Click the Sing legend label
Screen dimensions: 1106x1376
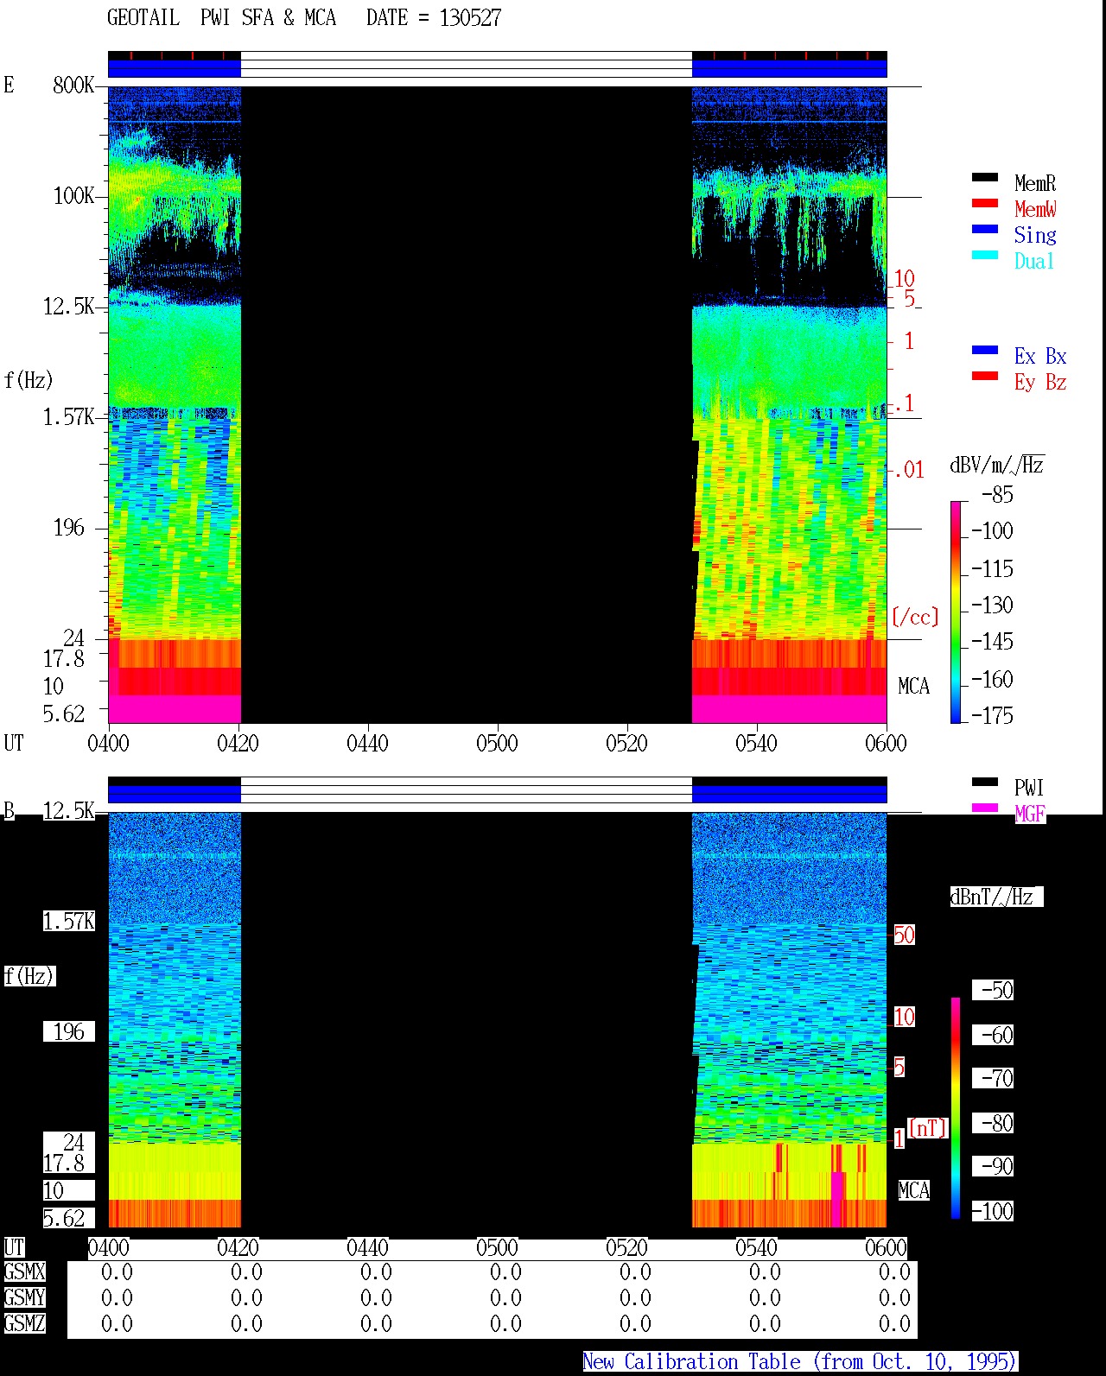click(1035, 235)
